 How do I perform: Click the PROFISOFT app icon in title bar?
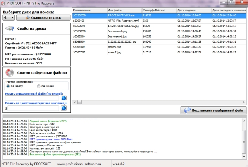3,3
